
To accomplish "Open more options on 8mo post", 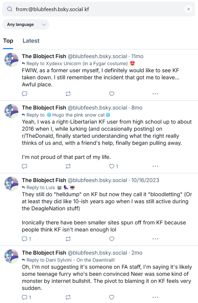I will pyautogui.click(x=155, y=166).
